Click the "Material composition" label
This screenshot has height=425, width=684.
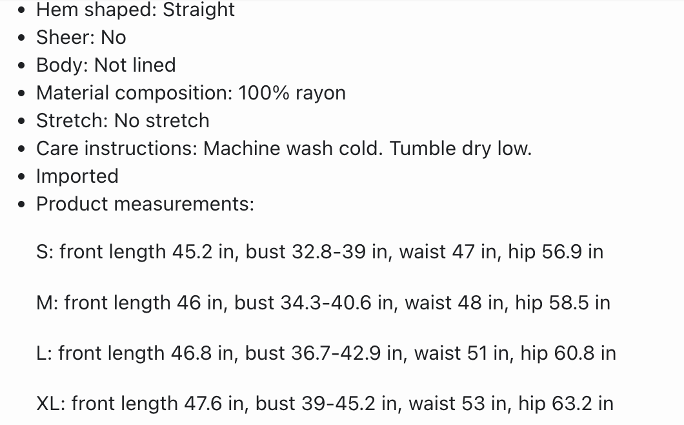133,93
